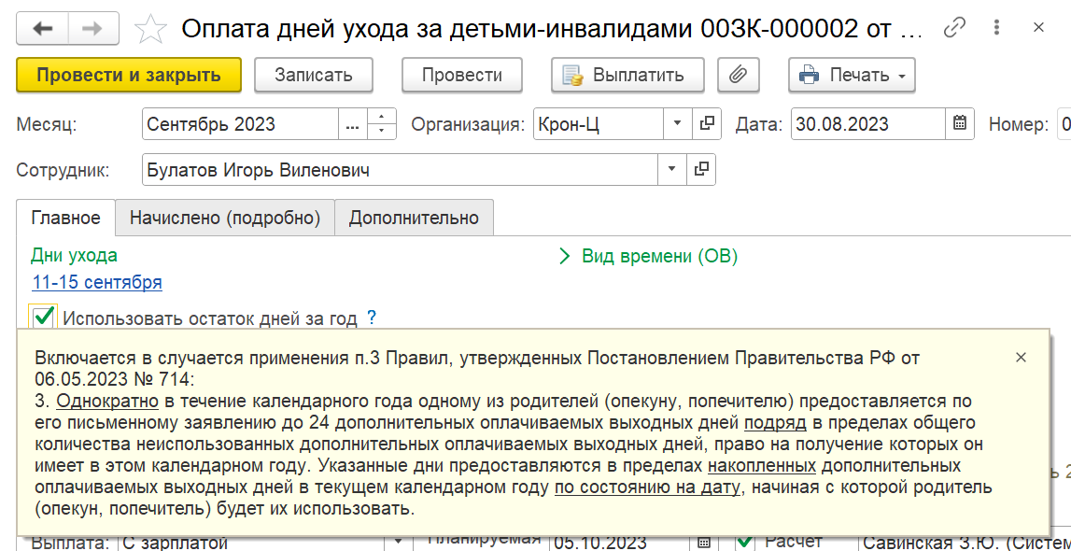Focus the Дата field 30.08.2023
The image size is (1071, 551).
pos(868,124)
